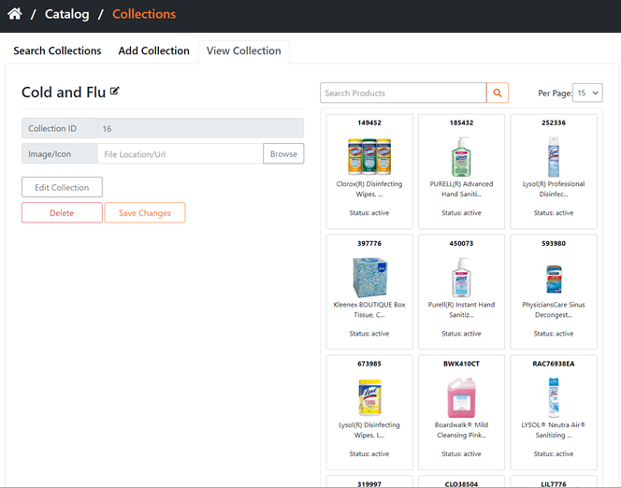Select the View Collection tab

[x=243, y=50]
